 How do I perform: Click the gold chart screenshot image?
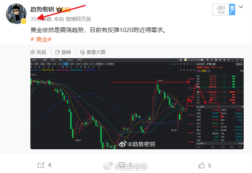[x=137, y=104]
